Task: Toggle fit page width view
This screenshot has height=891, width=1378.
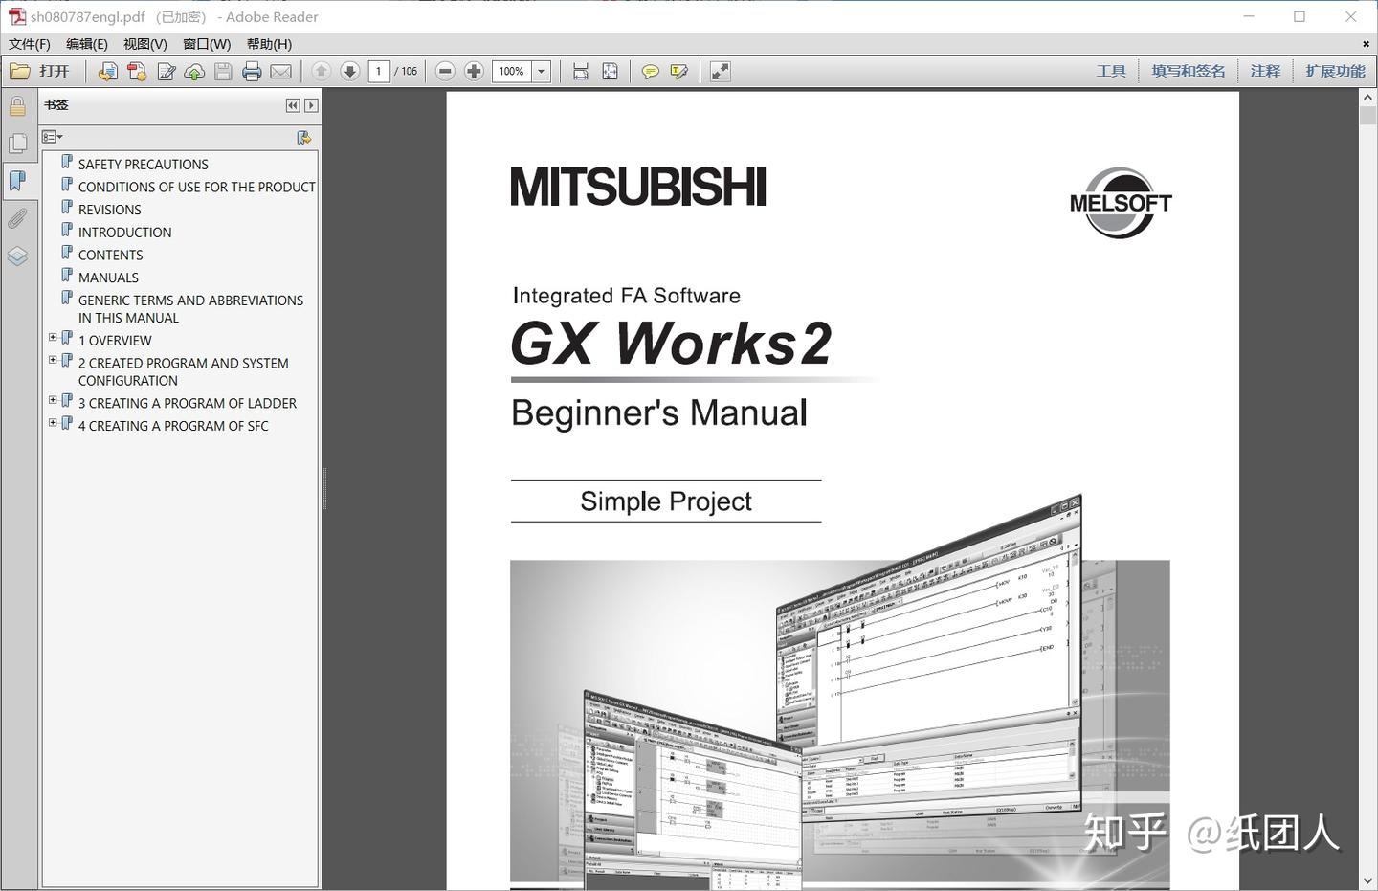Action: pyautogui.click(x=580, y=71)
